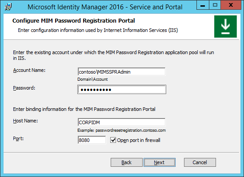Screen dimensions: 244x177
Task: Maximize the installer window
Action: [x=215, y=5]
